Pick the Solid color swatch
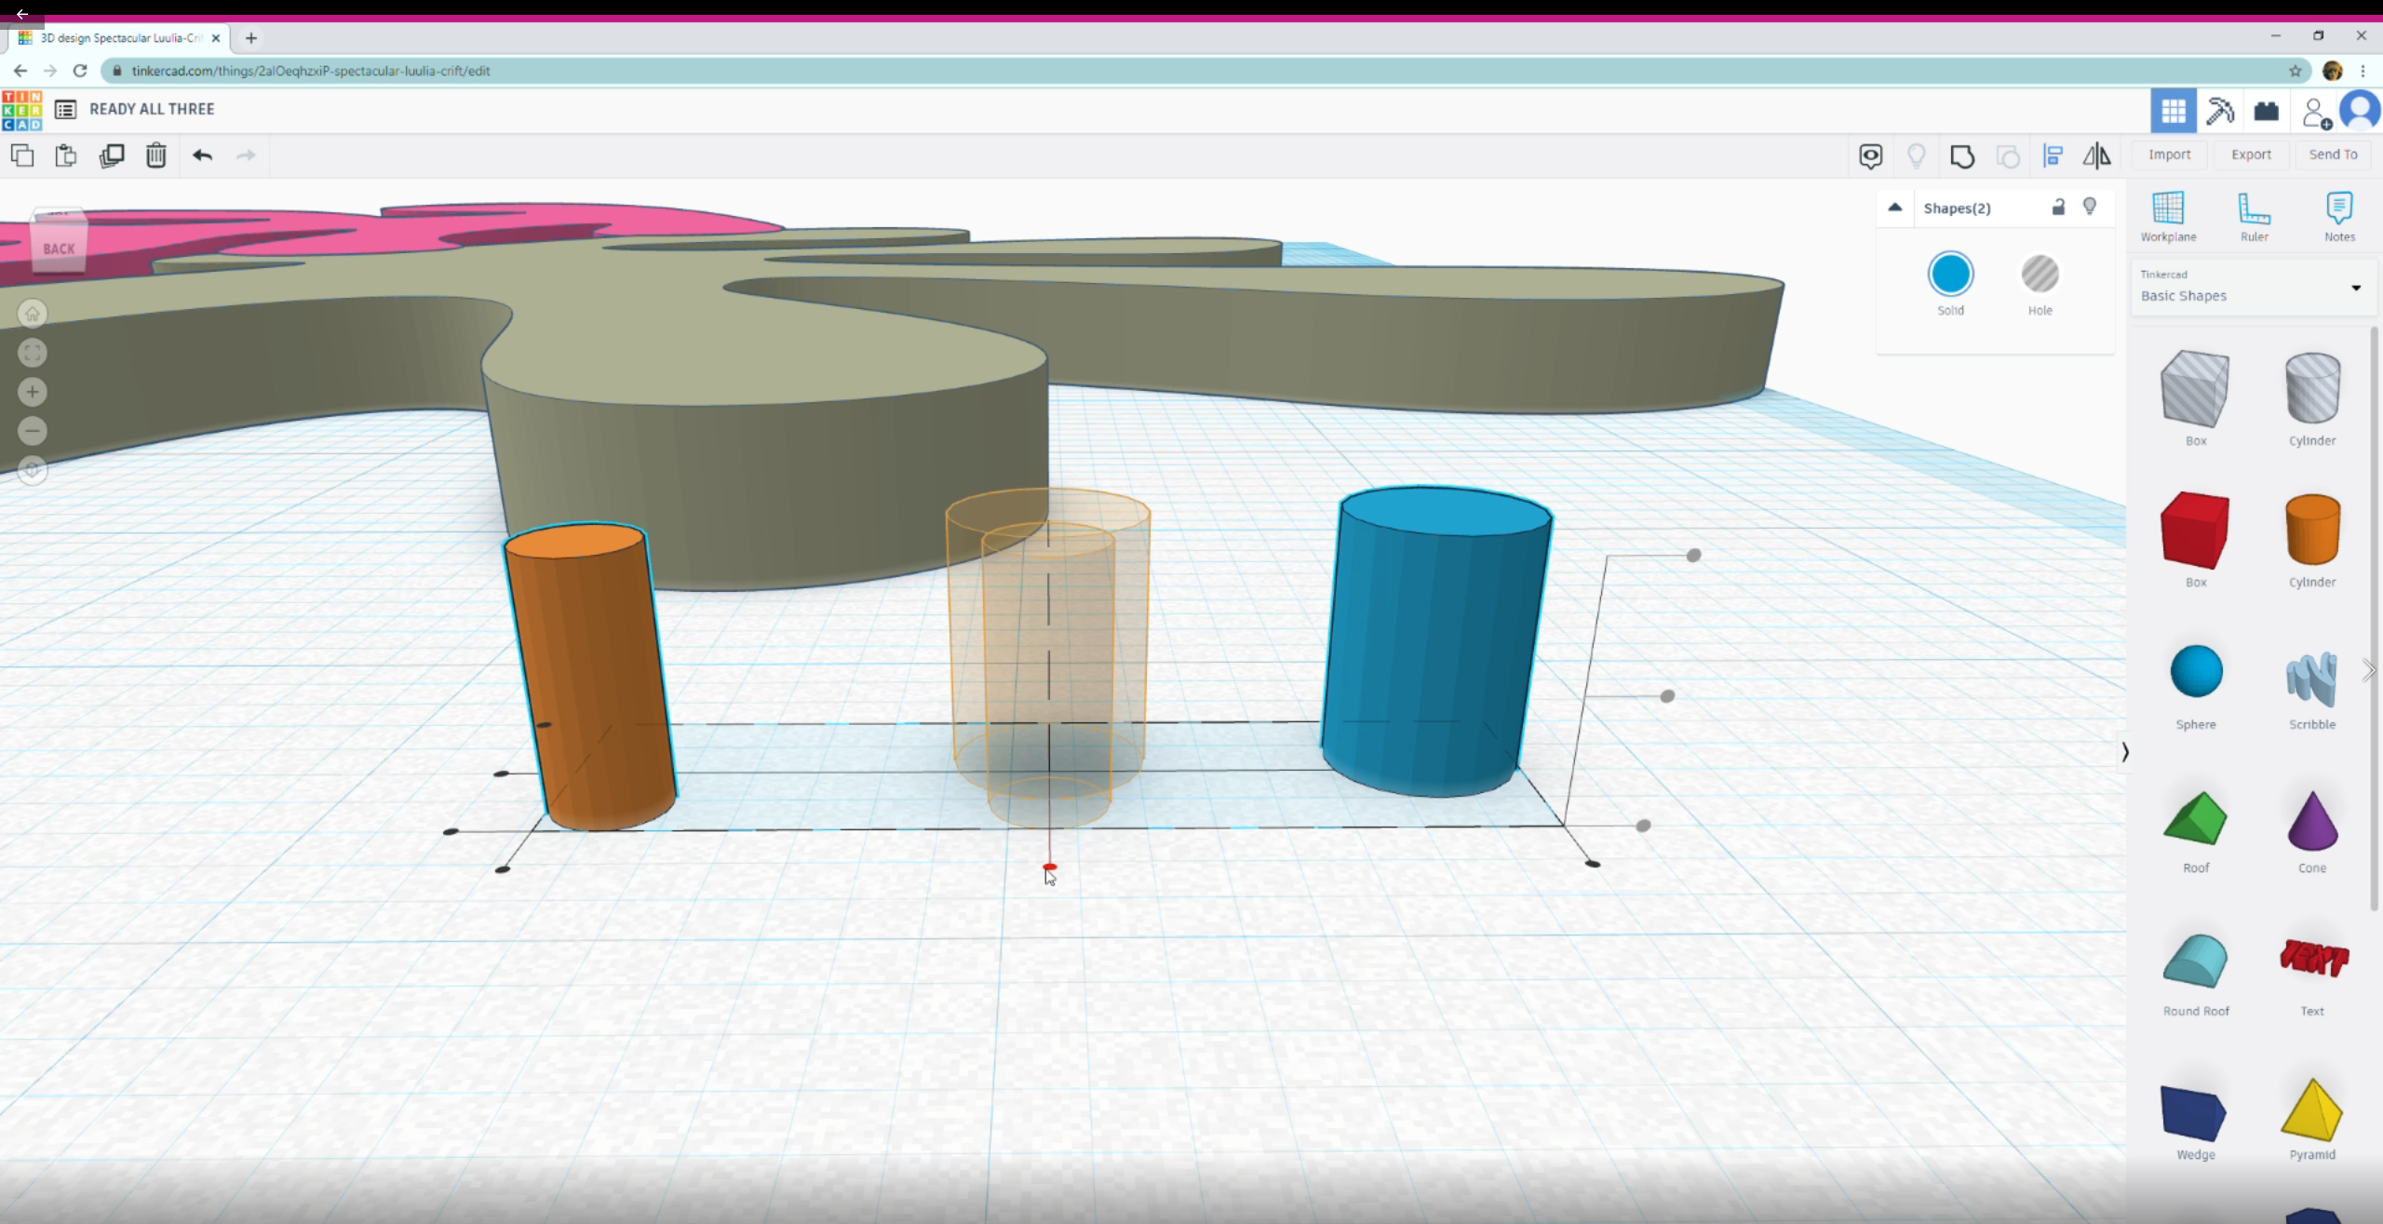2383x1224 pixels. (x=1950, y=276)
